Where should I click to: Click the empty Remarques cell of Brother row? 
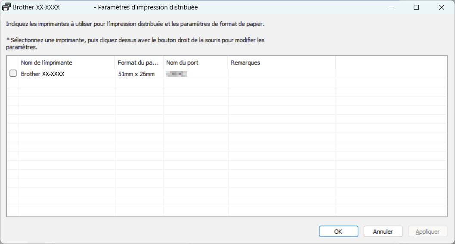(x=281, y=74)
